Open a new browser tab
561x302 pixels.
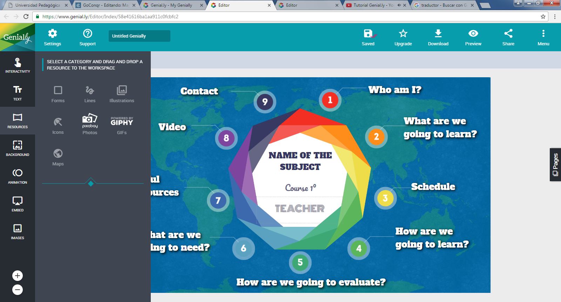(x=485, y=5)
